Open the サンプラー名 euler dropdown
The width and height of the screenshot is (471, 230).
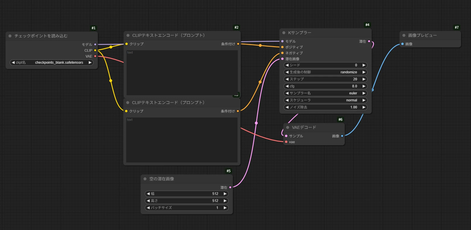pyautogui.click(x=325, y=93)
